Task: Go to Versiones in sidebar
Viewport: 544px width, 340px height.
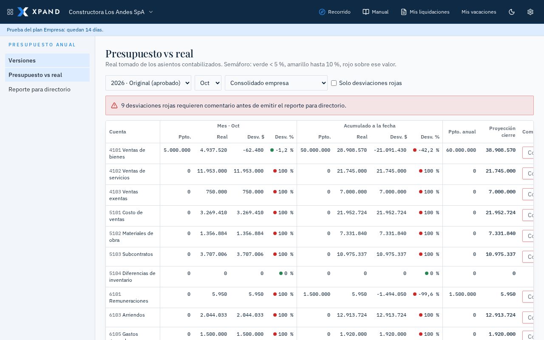Action: (47, 60)
